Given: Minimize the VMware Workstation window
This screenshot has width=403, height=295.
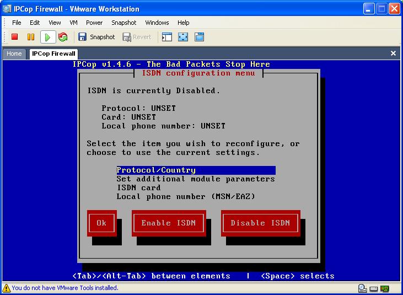Looking at the screenshot, I should 369,9.
